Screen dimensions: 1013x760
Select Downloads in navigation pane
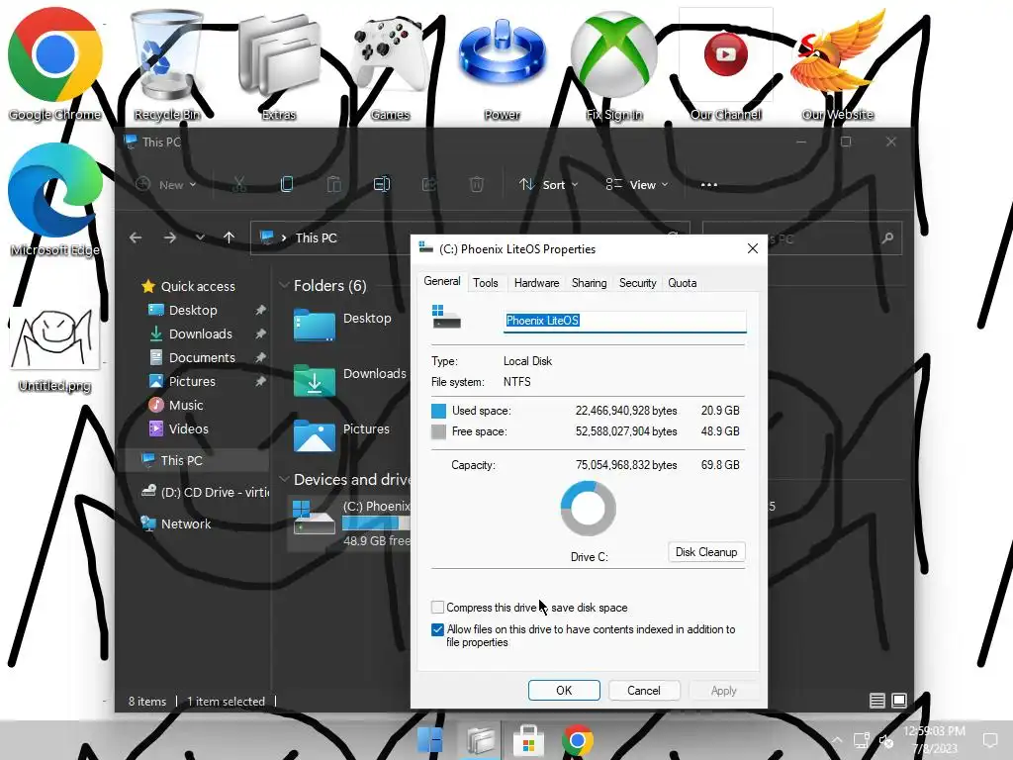(x=200, y=334)
